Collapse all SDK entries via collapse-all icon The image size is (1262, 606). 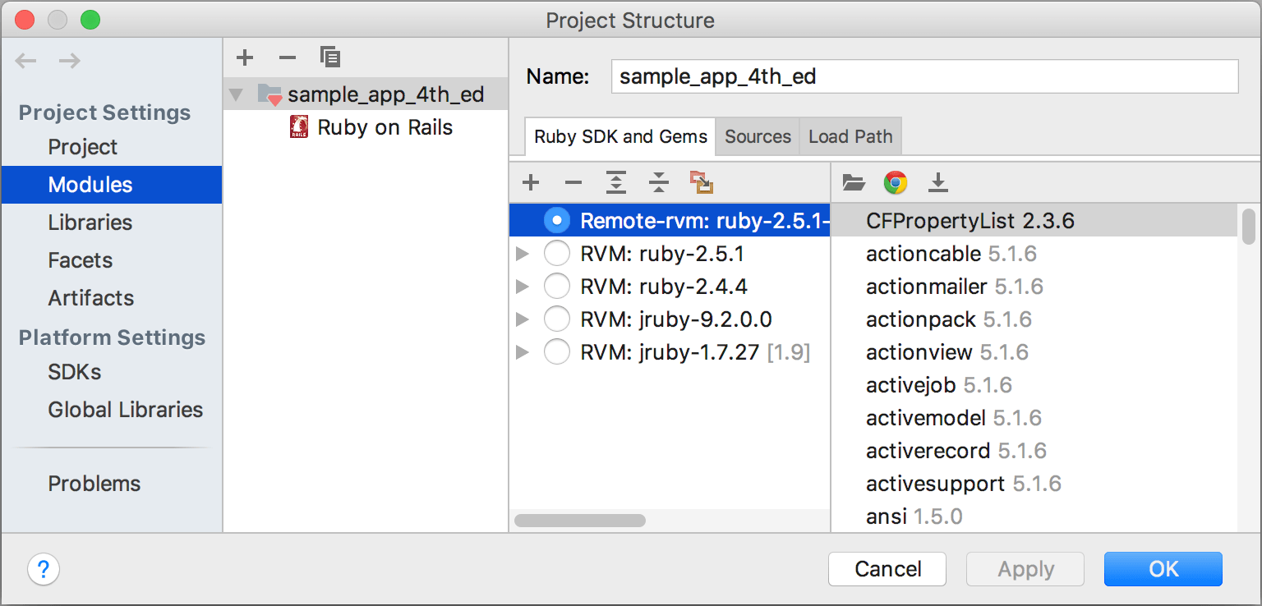(x=659, y=182)
